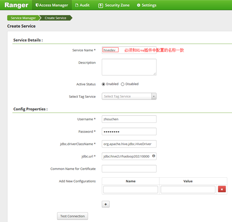Click the Ranger logo
Image resolution: width=232 pixels, height=222 pixels.
[x=16, y=5]
